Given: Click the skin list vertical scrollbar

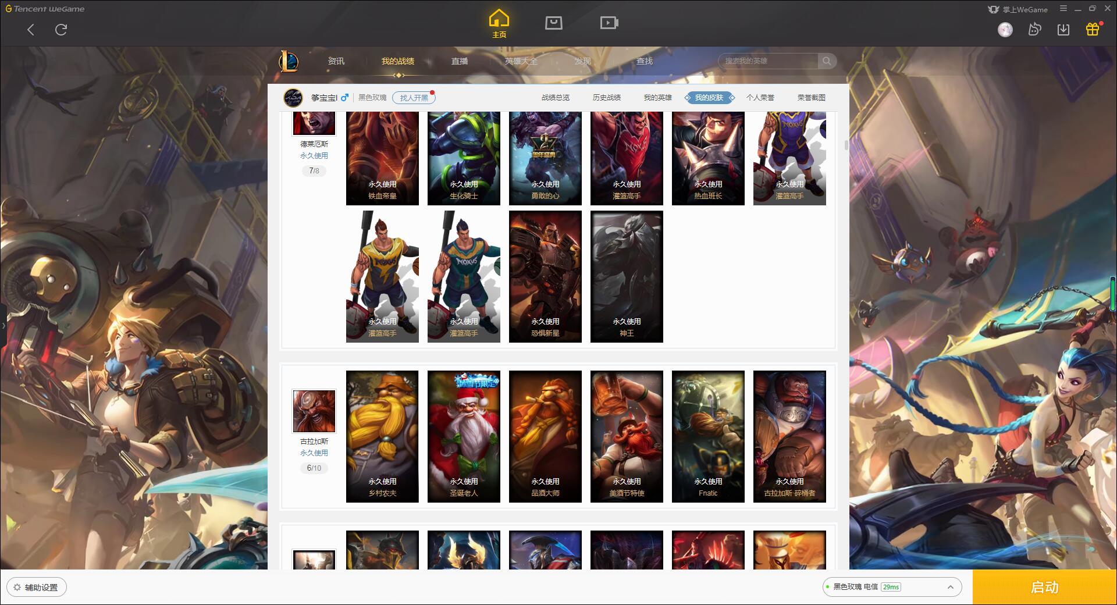Looking at the screenshot, I should (x=846, y=145).
